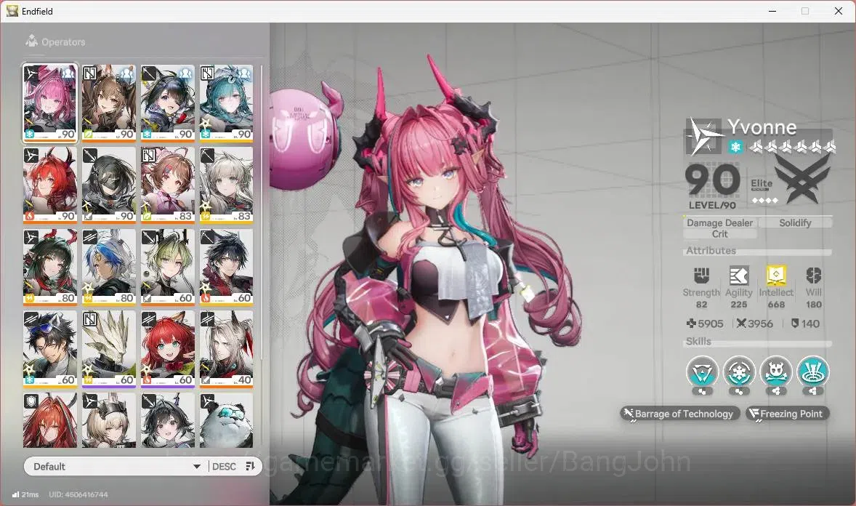
Task: Select the goggles-wearing black-haired level 60 card
Action: (49, 349)
